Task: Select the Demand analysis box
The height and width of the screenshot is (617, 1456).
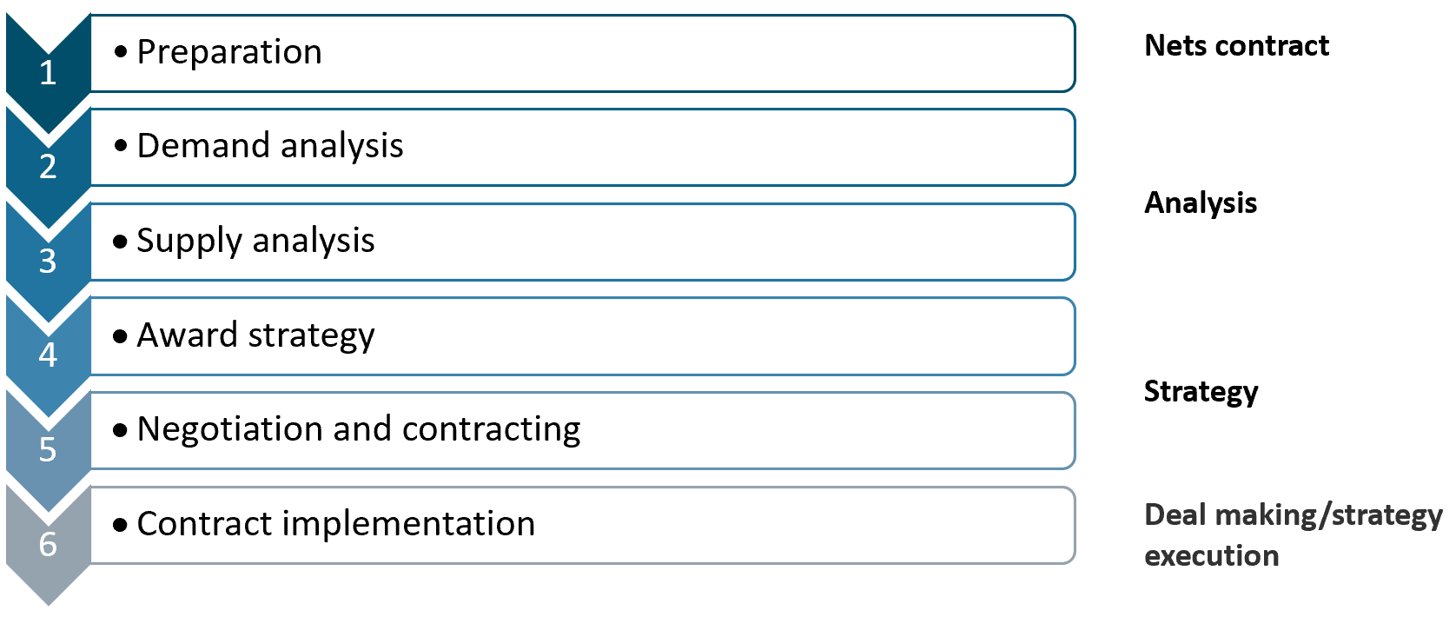Action: coord(583,147)
